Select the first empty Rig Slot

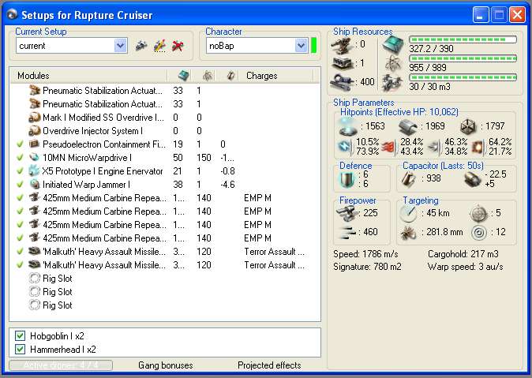point(57,278)
